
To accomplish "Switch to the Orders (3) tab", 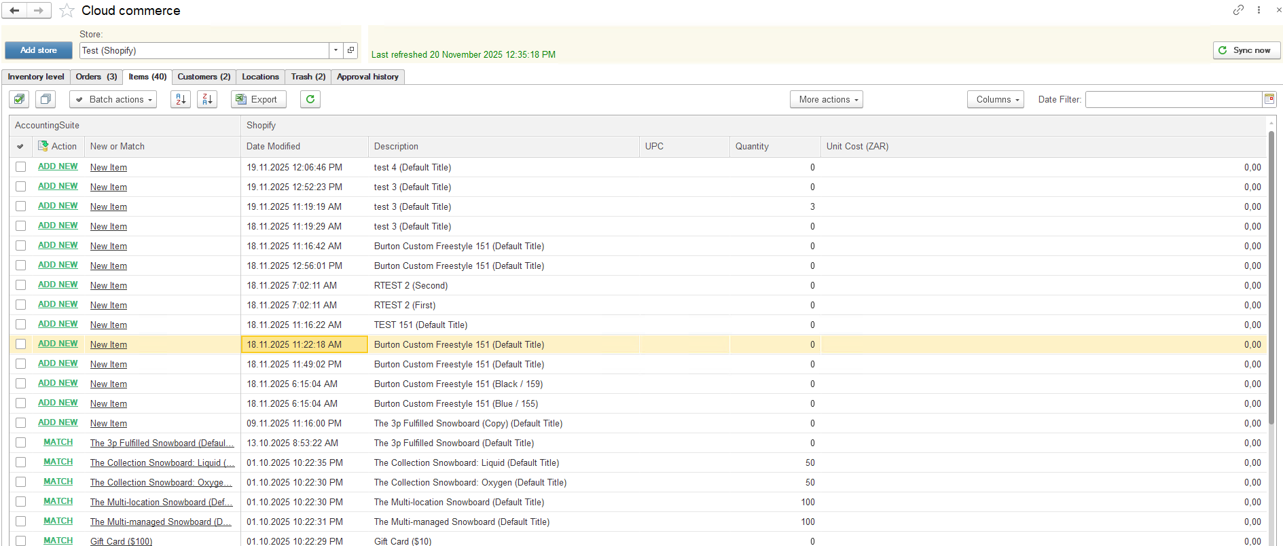I will 96,77.
